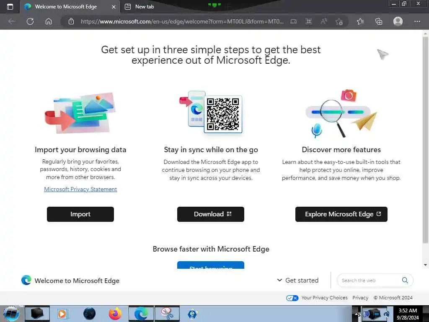429x322 pixels.
Task: Open the media player taskbar icon
Action: click(62, 314)
